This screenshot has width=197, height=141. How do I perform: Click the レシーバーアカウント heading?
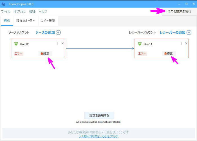pyautogui.click(x=142, y=33)
